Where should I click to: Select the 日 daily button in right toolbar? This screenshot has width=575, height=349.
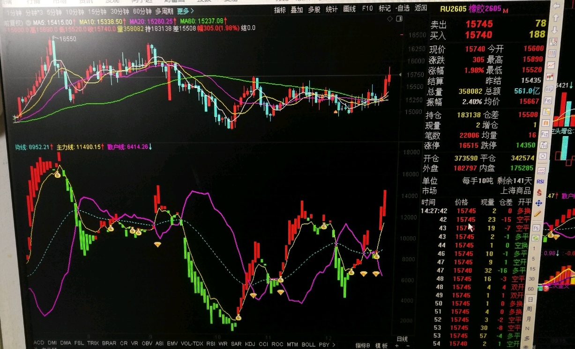[x=530, y=299]
